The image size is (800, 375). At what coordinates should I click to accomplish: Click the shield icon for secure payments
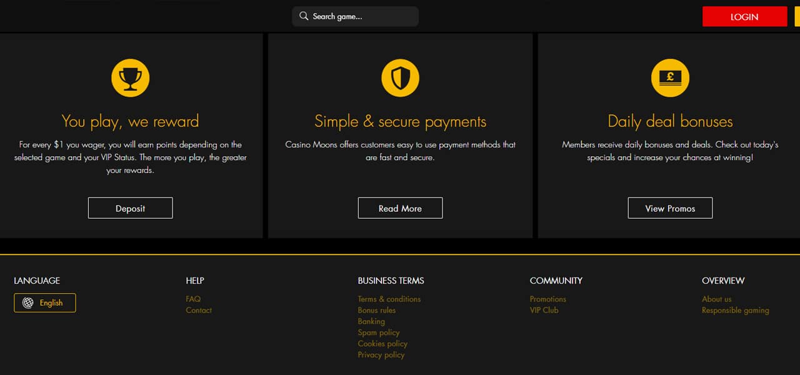400,78
